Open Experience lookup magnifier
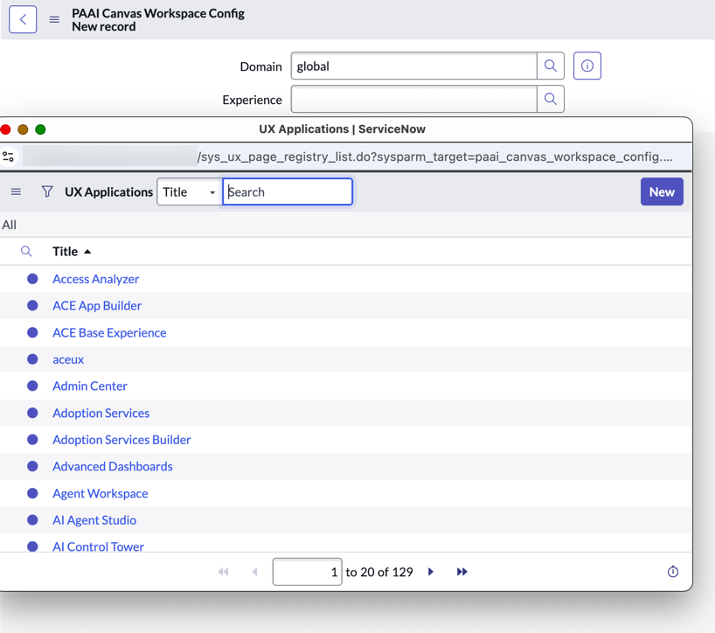This screenshot has width=715, height=633. (x=551, y=99)
